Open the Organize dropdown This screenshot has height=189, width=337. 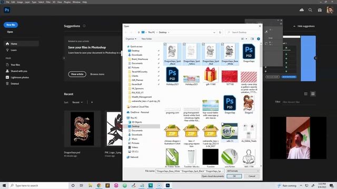[x=131, y=39]
